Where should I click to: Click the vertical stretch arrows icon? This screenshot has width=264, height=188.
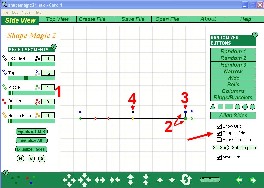click(x=130, y=180)
